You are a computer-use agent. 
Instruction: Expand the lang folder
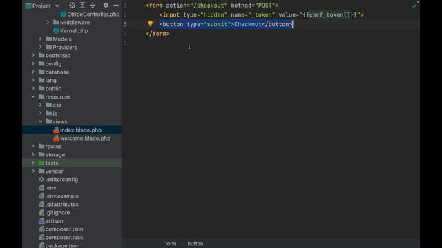(33, 80)
